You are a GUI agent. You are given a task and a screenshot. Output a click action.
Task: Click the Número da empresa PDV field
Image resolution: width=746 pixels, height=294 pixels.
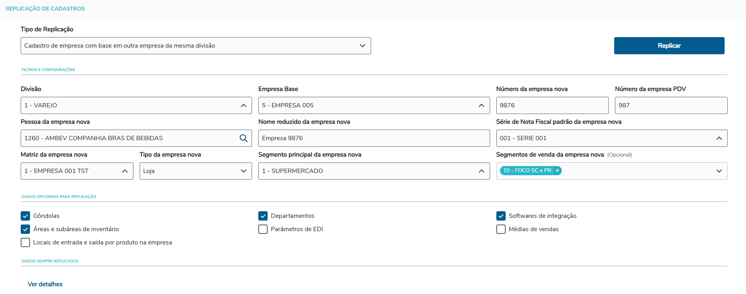671,105
